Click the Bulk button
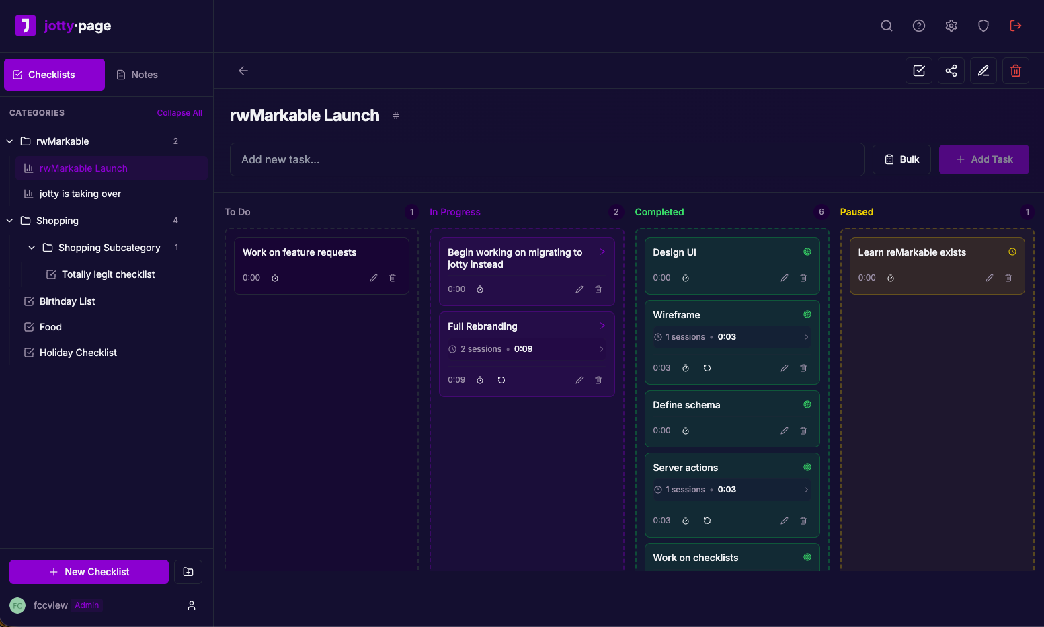This screenshot has height=627, width=1044. [901, 159]
